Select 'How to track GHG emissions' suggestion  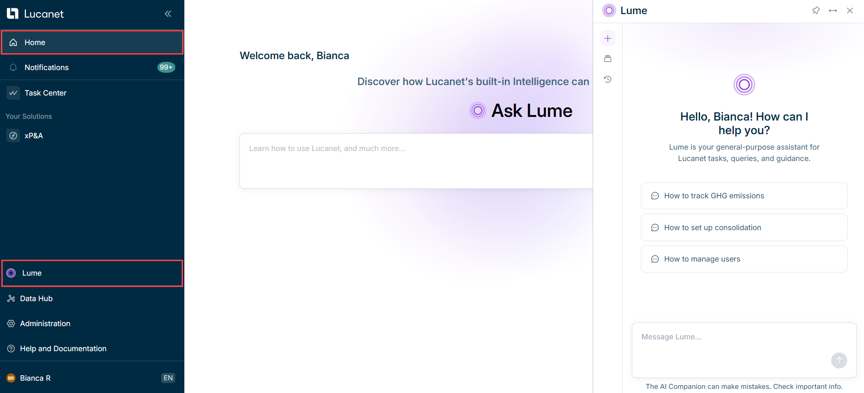click(744, 196)
